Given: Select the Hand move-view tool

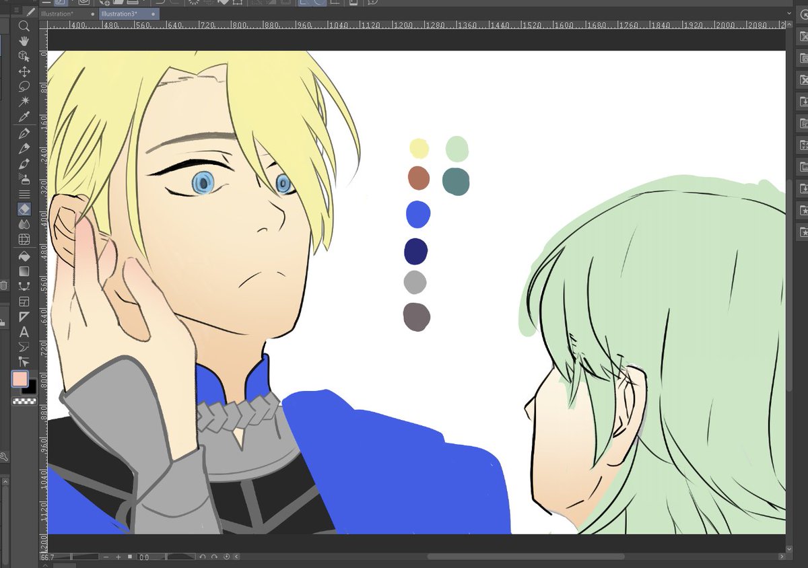Looking at the screenshot, I should 24,41.
